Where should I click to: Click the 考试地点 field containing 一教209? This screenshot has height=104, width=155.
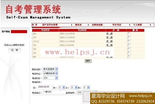pyautogui.click(x=54, y=92)
